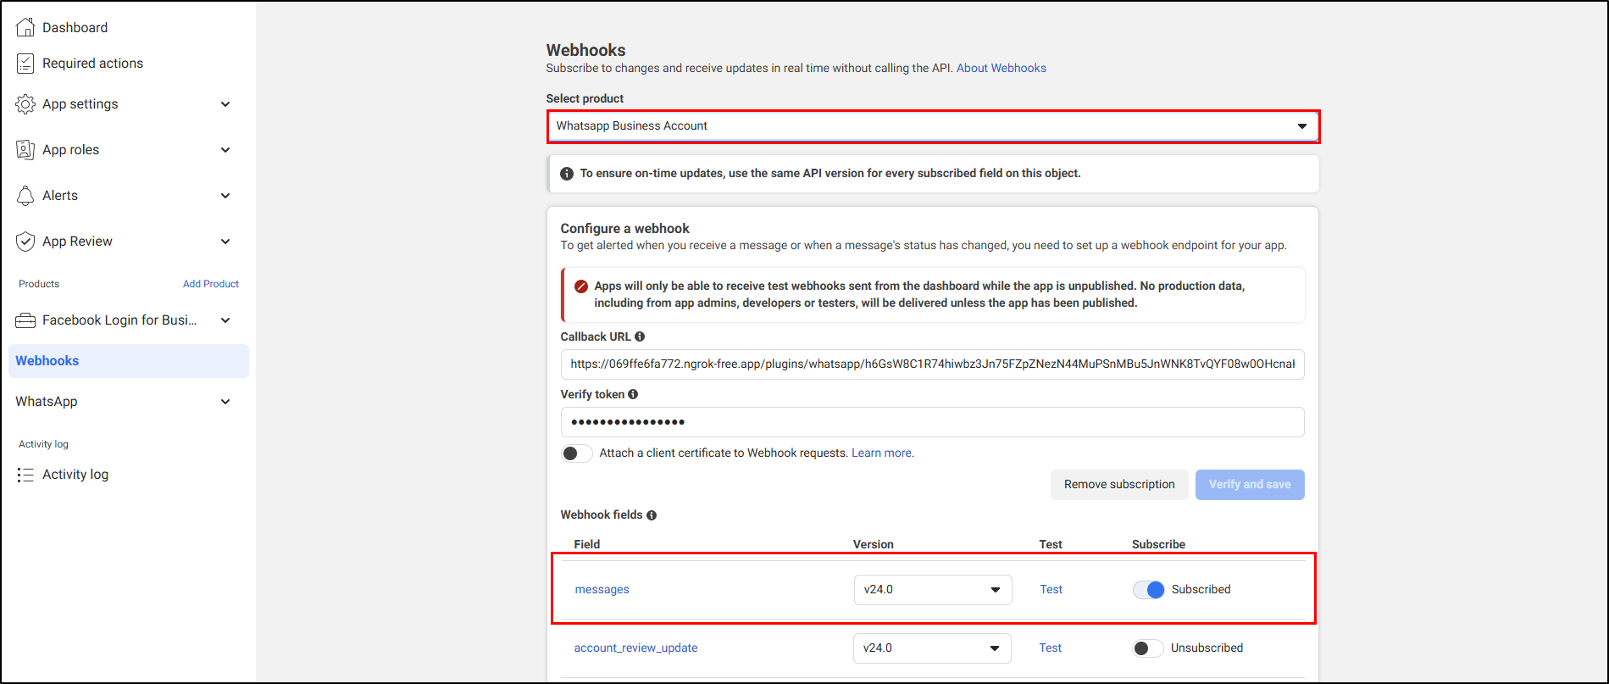This screenshot has height=684, width=1609.
Task: Click the Activity log list icon
Action: coord(25,475)
